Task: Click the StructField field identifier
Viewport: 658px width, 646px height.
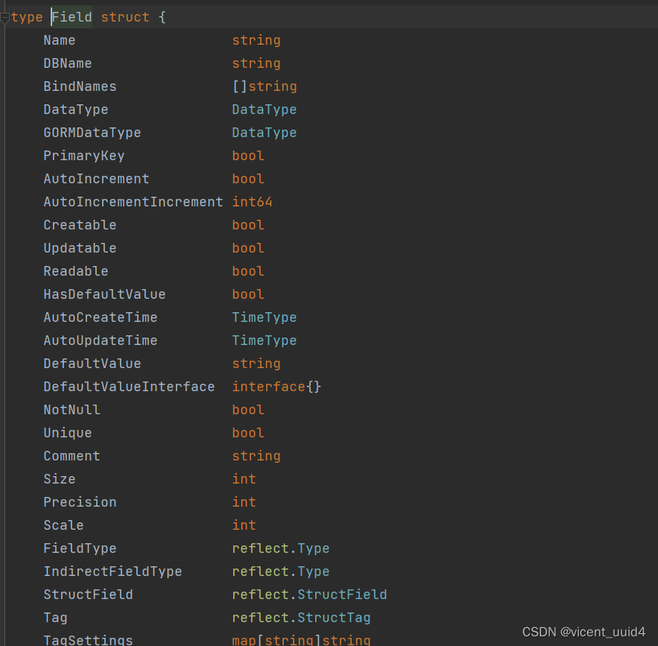Action: (x=88, y=594)
